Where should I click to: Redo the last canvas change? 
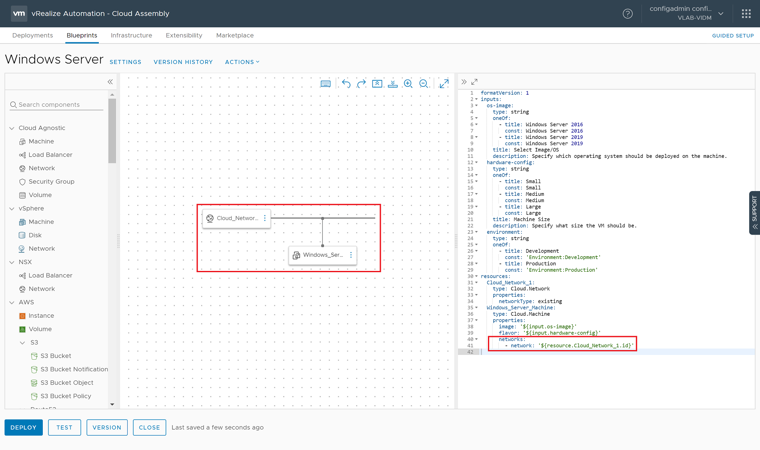click(361, 84)
